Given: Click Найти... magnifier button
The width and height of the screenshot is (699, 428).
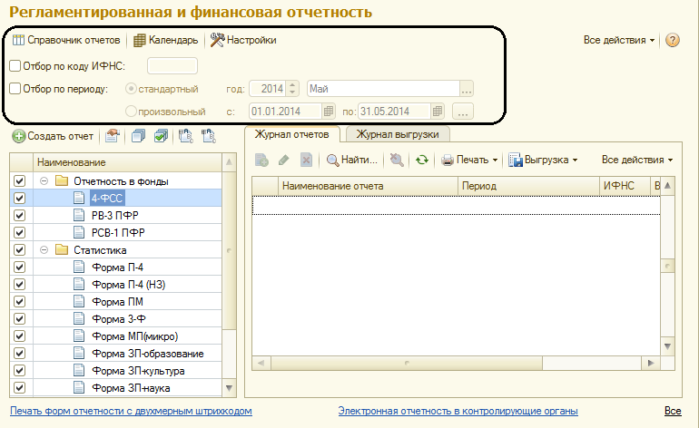Looking at the screenshot, I should [x=352, y=160].
